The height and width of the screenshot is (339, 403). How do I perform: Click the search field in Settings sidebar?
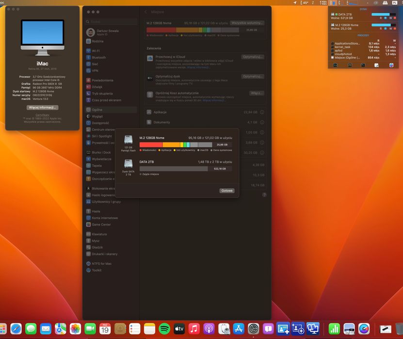(x=111, y=22)
